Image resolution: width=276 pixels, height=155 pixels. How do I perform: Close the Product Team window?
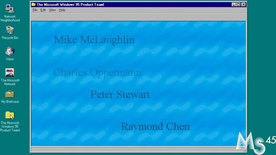click(x=244, y=4)
